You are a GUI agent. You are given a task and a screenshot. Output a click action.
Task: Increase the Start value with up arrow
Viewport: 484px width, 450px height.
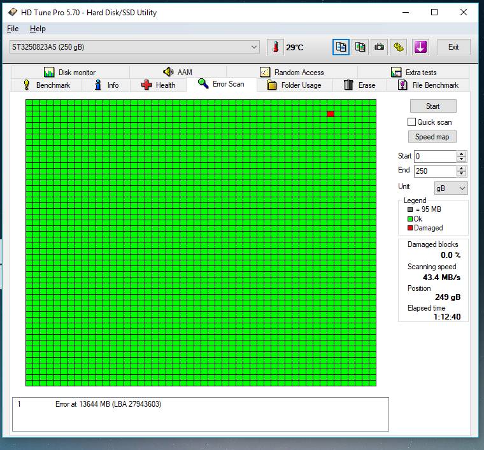coord(462,153)
